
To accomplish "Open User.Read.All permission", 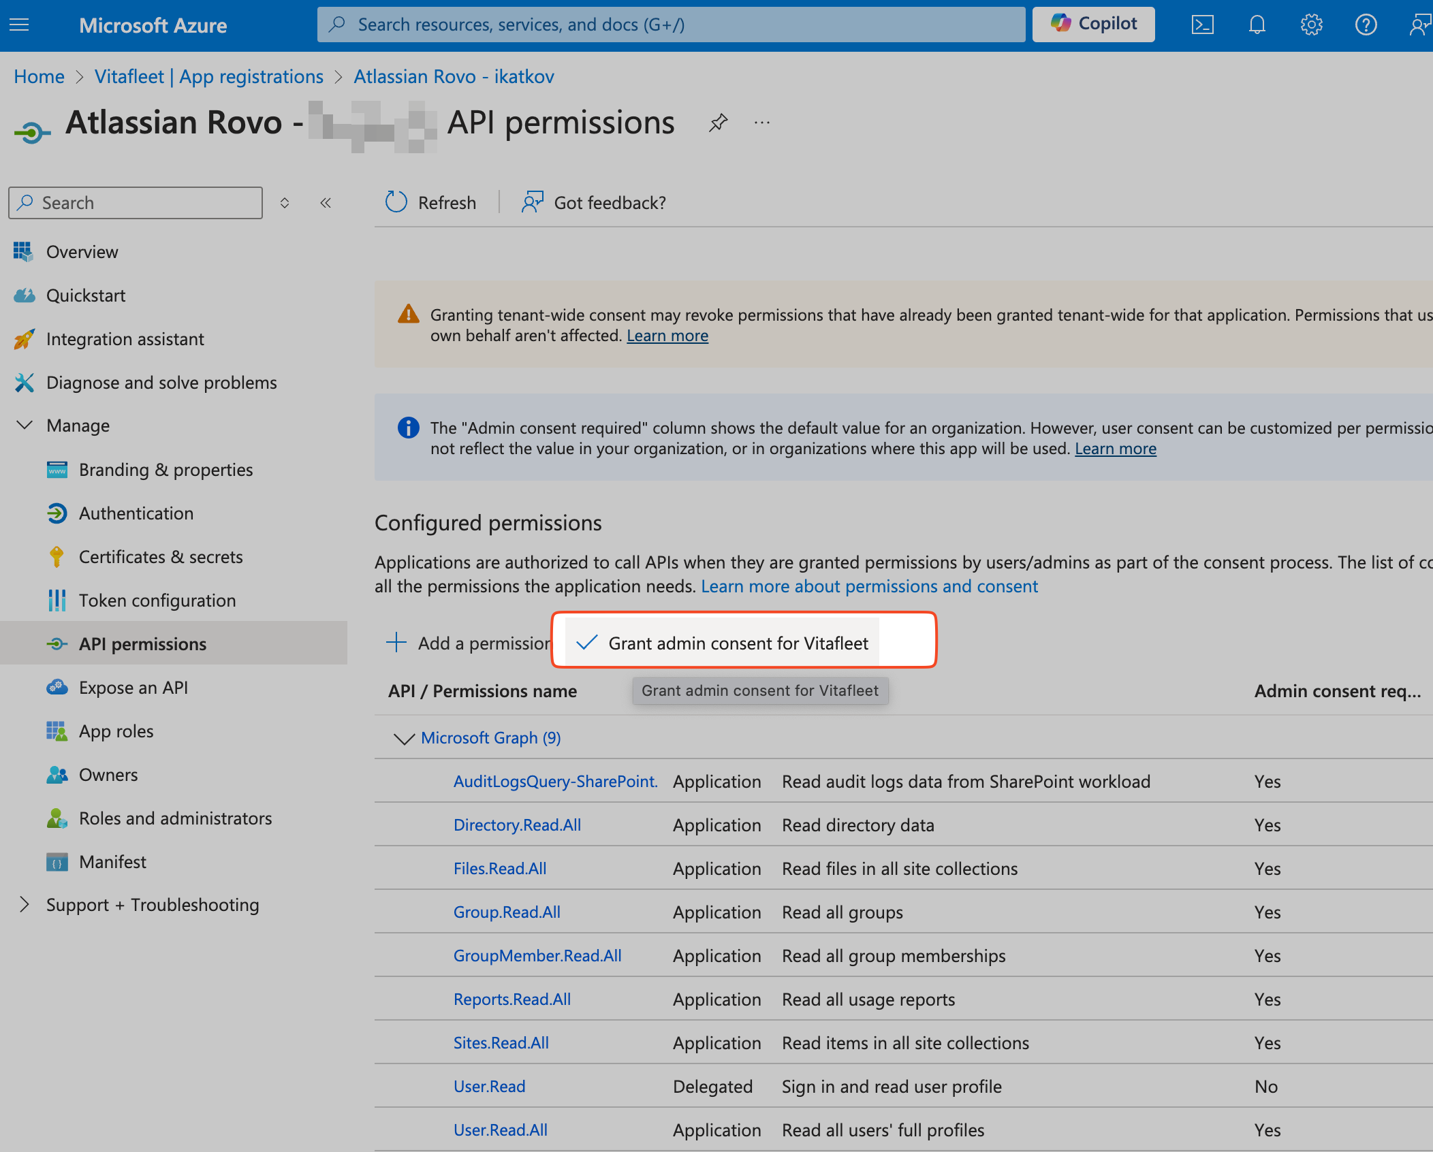I will [501, 1130].
